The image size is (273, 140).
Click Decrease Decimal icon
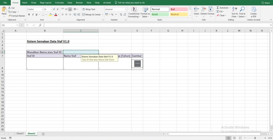(125, 15)
